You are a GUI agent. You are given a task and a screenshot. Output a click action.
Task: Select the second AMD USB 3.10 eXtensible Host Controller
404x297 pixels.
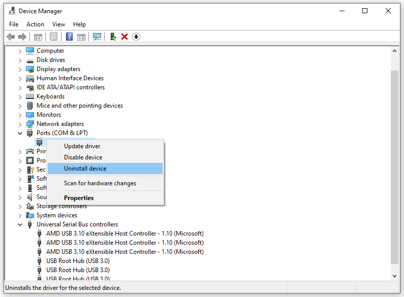(x=125, y=243)
